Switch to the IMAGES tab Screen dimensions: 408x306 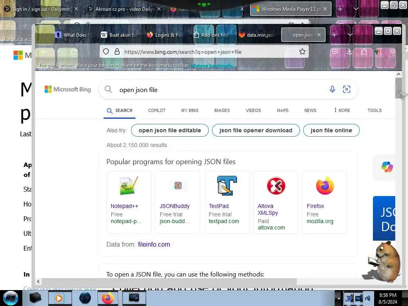coord(222,110)
